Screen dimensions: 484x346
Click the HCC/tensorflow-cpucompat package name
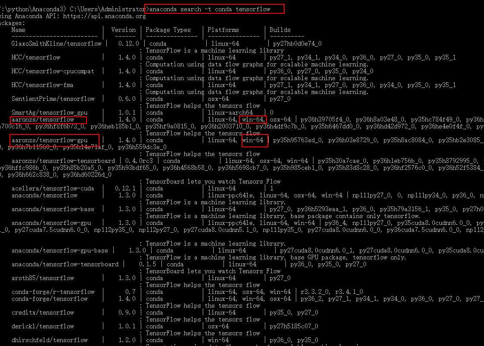(x=53, y=72)
